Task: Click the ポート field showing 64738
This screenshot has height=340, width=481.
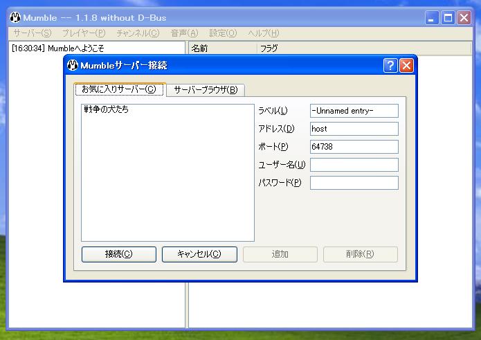Action: (x=354, y=147)
